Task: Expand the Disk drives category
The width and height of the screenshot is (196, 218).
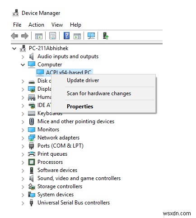Action: pos(23,81)
